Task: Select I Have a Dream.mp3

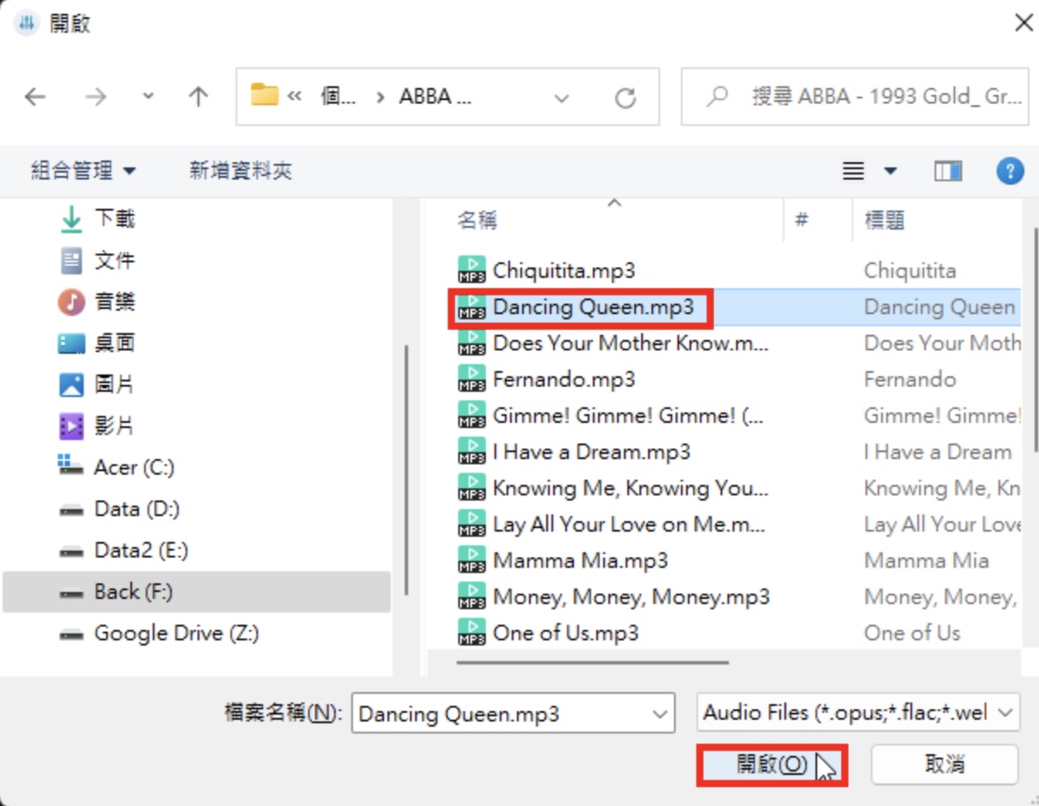Action: coord(591,452)
